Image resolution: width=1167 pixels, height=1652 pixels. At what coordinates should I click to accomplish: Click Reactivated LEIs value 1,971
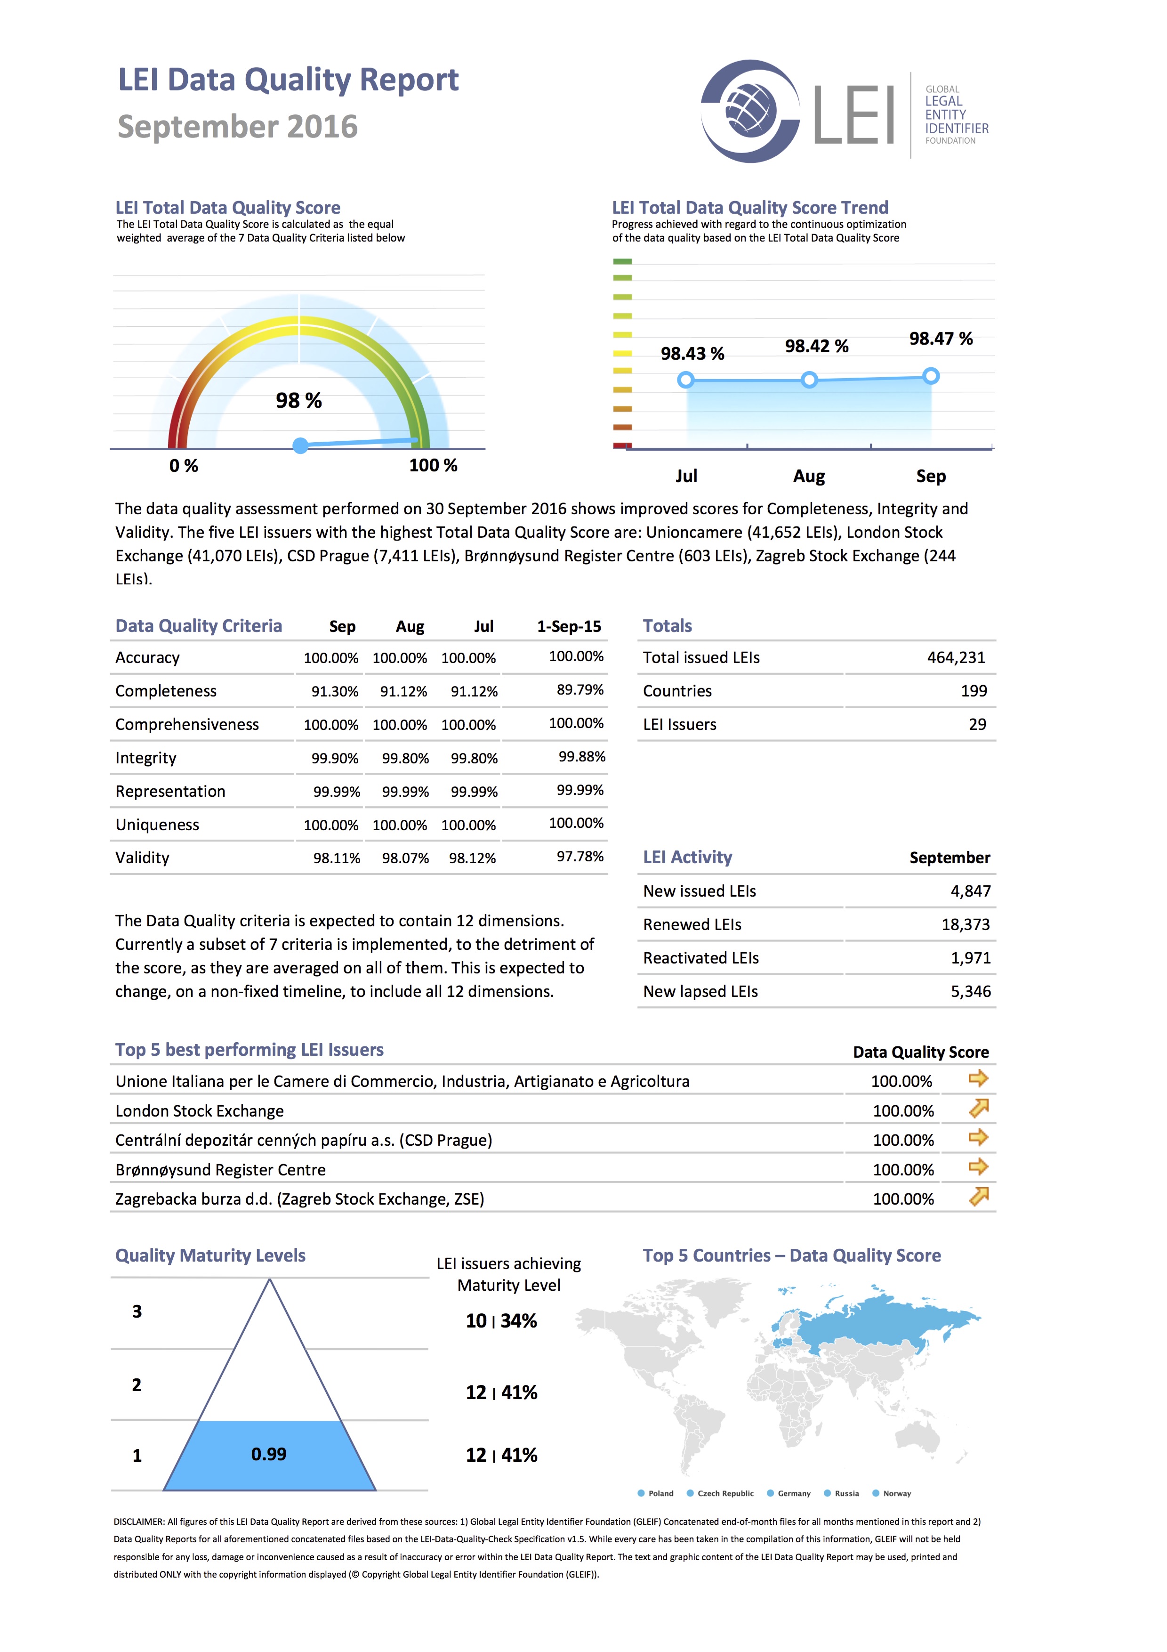(970, 958)
